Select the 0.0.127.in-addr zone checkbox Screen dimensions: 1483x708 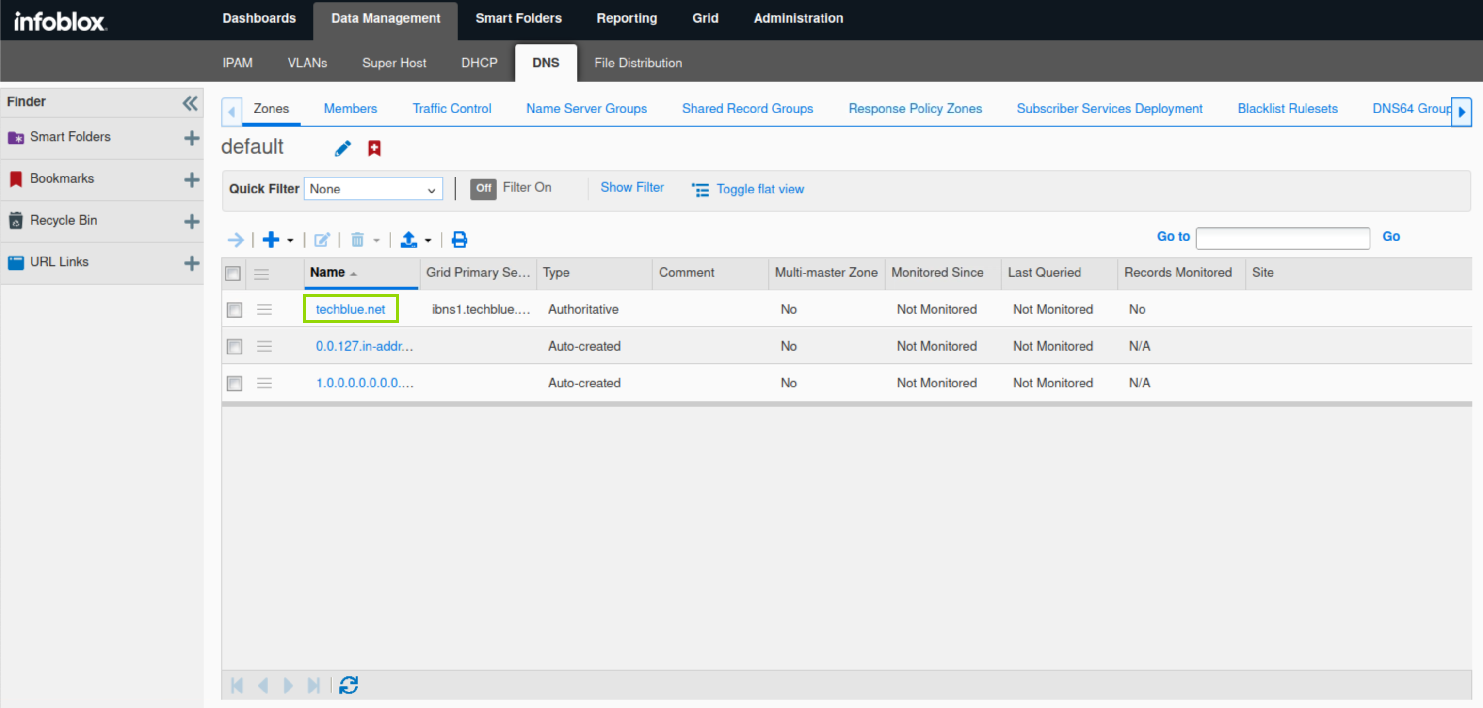click(234, 347)
